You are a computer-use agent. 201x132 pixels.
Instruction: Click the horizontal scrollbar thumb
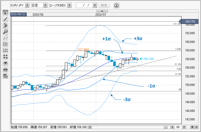(166, 127)
